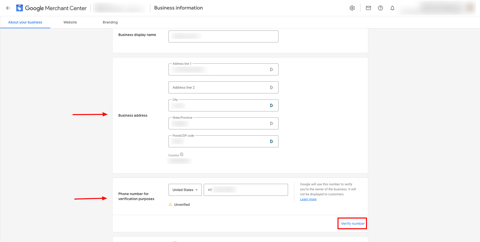Click the autofill icon in Address line 1
The height and width of the screenshot is (242, 480).
(x=271, y=69)
